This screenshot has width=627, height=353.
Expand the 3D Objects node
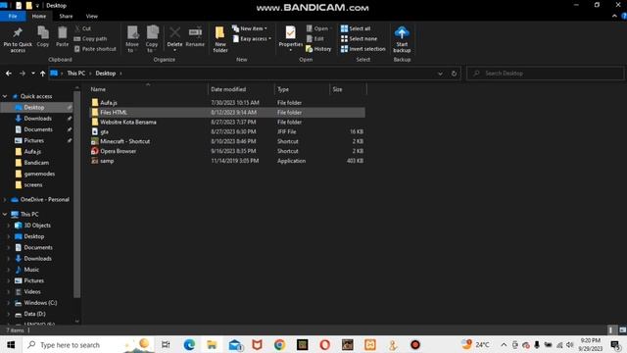[x=9, y=226]
